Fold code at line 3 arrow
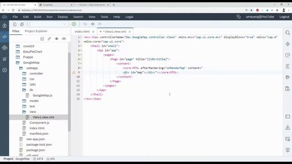The image size is (292, 164). pyautogui.click(x=81, y=46)
